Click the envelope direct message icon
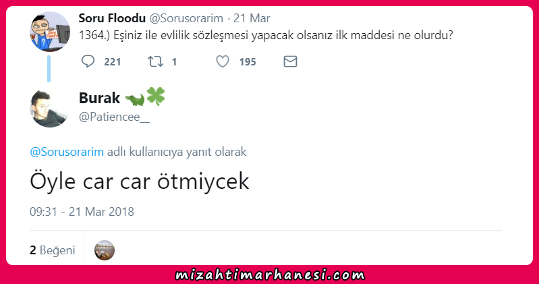 (x=290, y=61)
